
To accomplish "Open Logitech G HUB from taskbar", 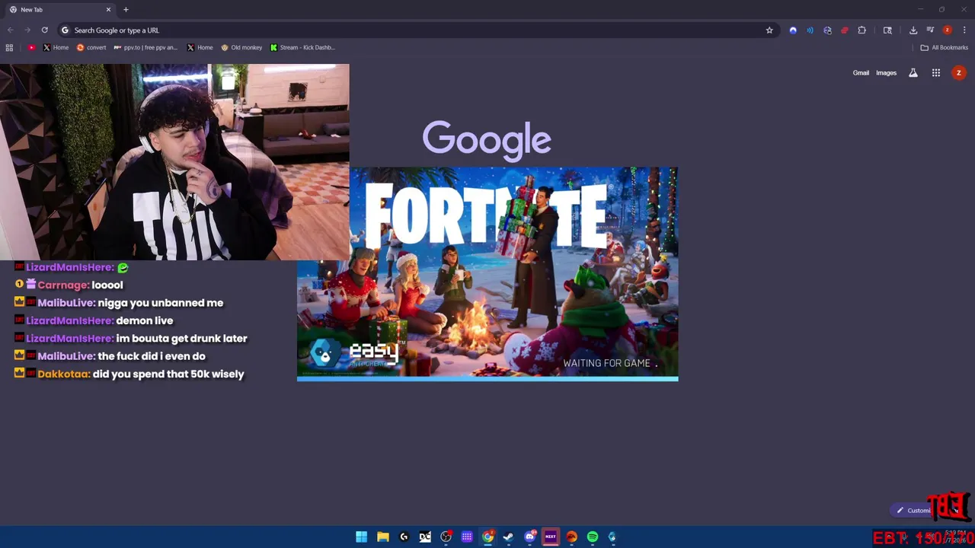I will click(404, 537).
